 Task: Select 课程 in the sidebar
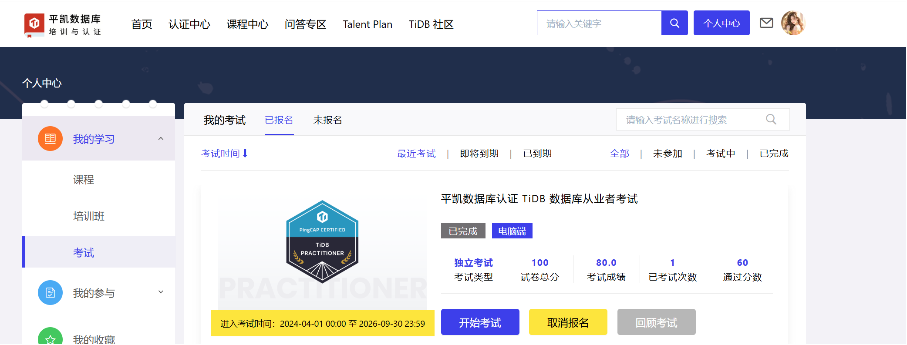click(x=84, y=179)
